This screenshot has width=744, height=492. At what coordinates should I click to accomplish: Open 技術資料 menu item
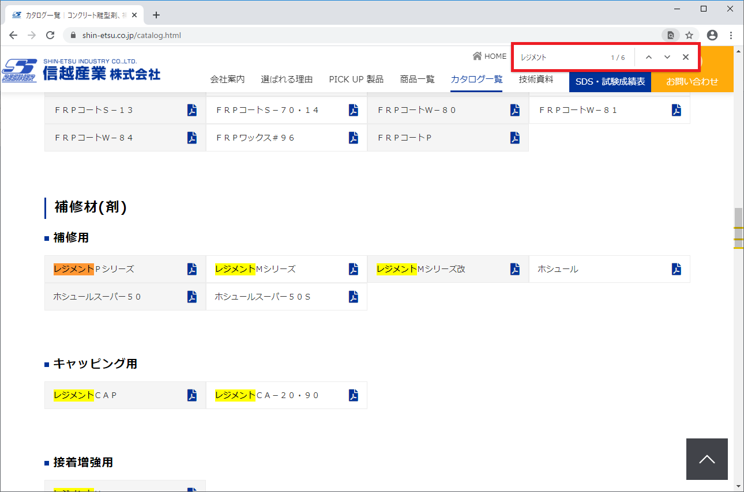coord(536,80)
